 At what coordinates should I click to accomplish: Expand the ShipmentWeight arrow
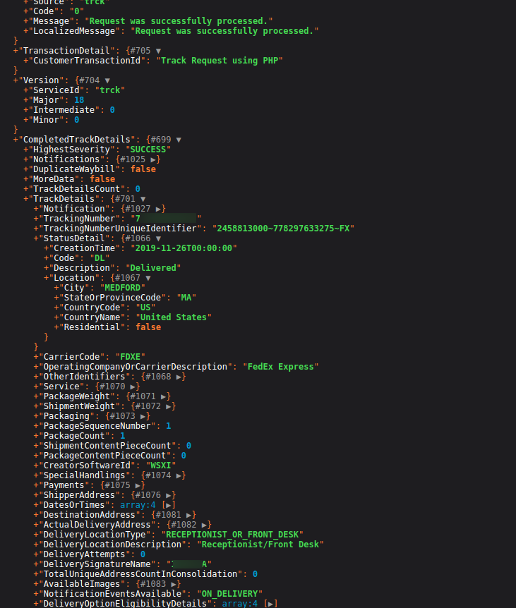(171, 406)
